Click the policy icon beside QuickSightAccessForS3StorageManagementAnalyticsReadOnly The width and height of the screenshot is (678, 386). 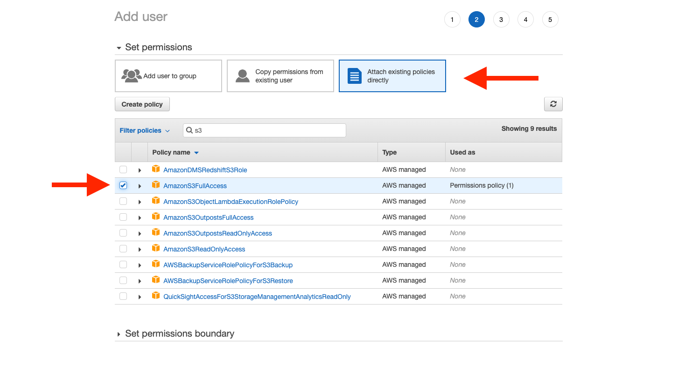pyautogui.click(x=156, y=296)
